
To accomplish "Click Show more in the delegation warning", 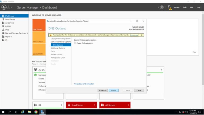I will tap(134, 35).
